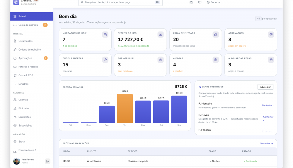The width and height of the screenshot is (293, 168).
Task: Focus the search field Pesquisar cliente
Action: pos(120,2)
